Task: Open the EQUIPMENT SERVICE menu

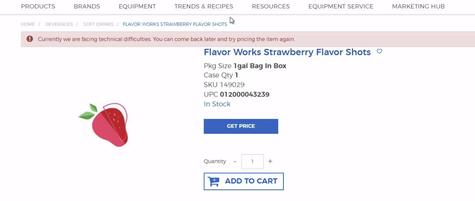Action: 340,6
